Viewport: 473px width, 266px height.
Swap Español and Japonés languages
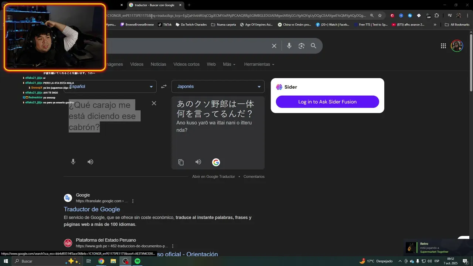pyautogui.click(x=164, y=86)
